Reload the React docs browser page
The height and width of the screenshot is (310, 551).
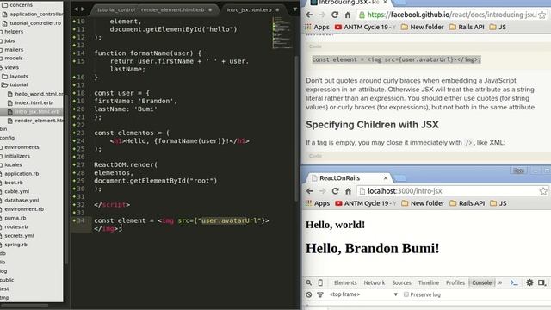tap(335, 15)
